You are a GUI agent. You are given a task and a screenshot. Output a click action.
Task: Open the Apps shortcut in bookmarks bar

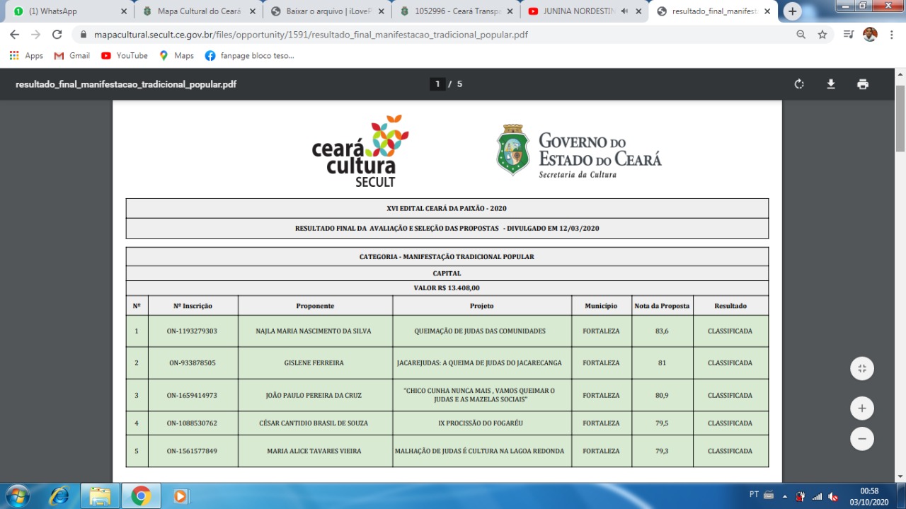[26, 55]
